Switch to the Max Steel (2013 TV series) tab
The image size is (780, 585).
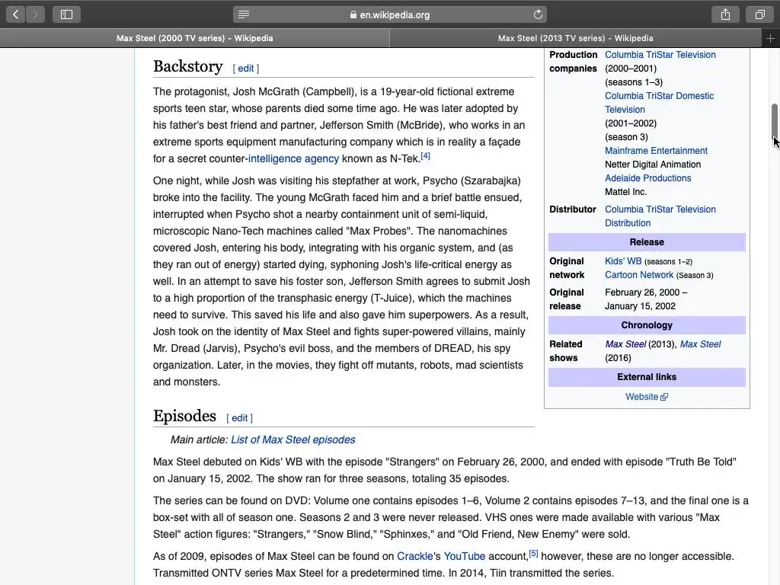[x=576, y=38]
